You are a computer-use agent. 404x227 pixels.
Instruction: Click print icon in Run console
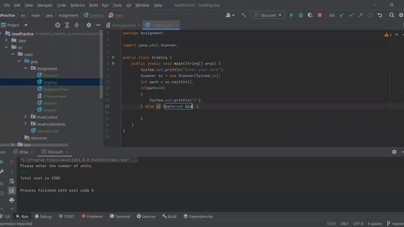pyautogui.click(x=11, y=200)
